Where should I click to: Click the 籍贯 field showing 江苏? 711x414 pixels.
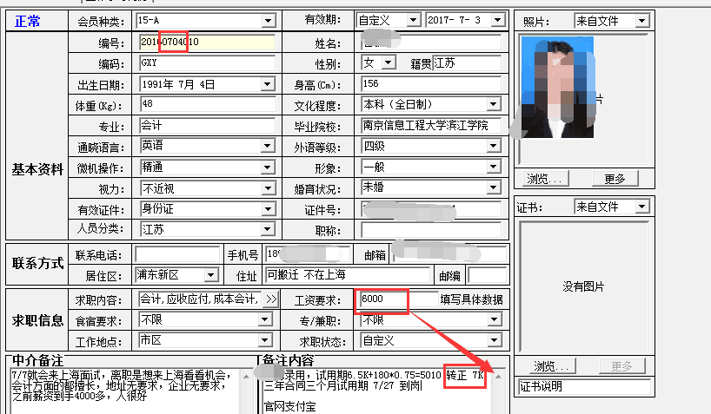tap(467, 63)
